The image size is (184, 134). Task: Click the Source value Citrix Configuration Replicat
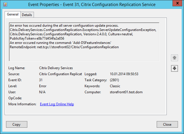[60, 74]
